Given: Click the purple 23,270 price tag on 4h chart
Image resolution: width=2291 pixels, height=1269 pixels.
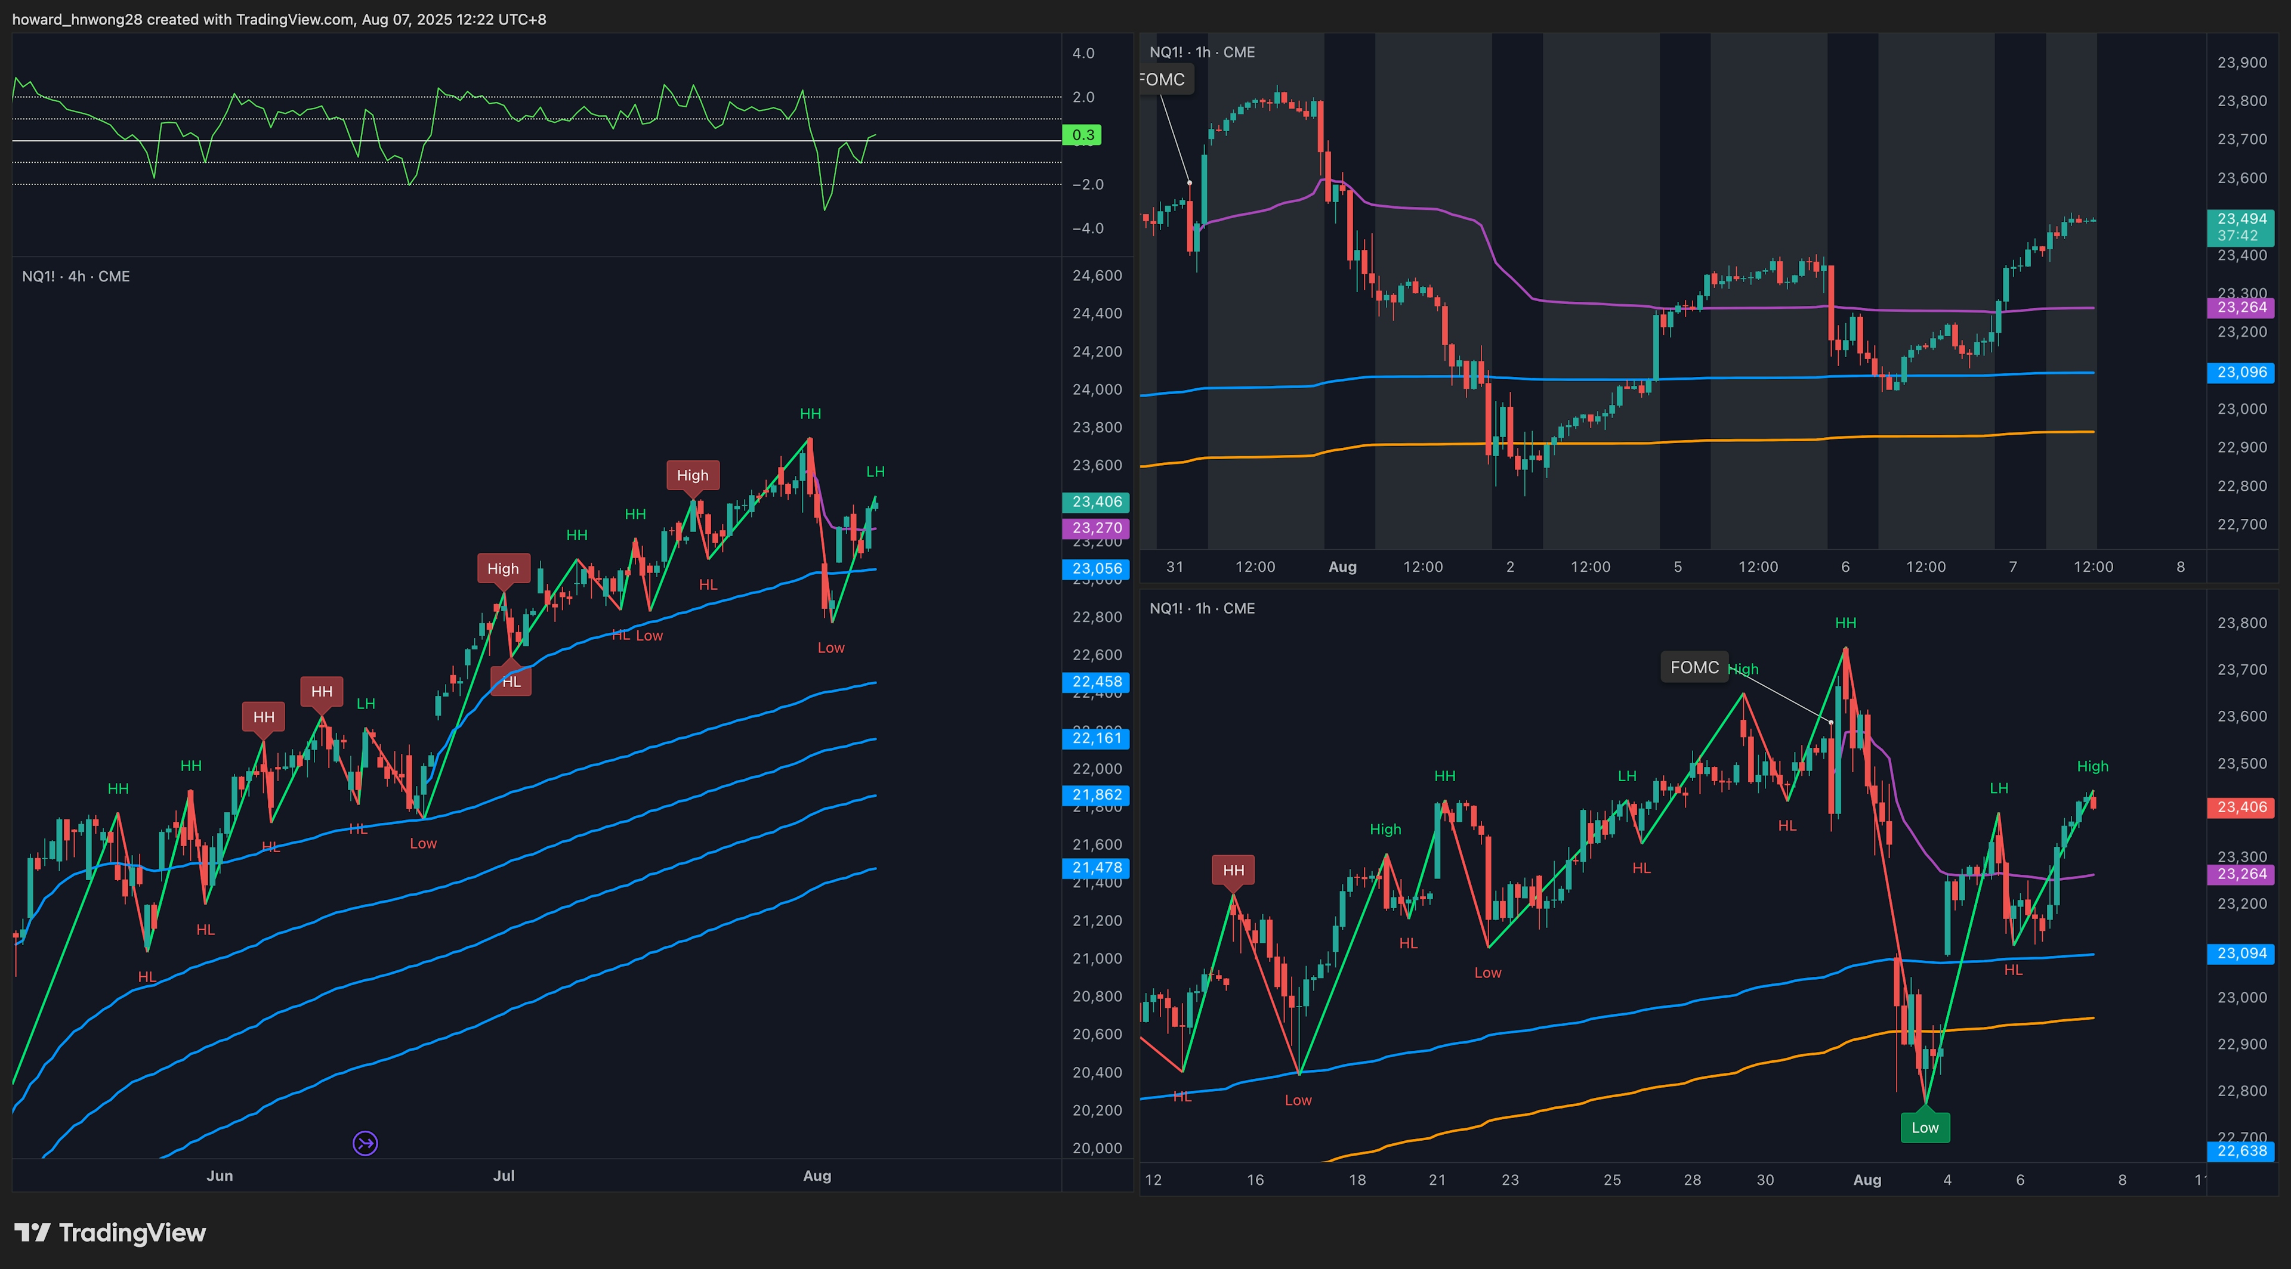Looking at the screenshot, I should coord(1097,528).
